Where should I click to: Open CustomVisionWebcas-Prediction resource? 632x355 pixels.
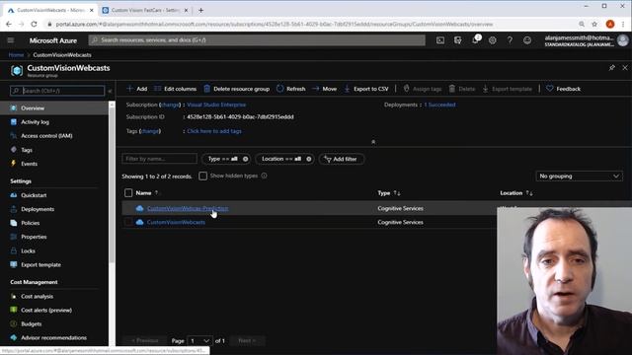[188, 208]
